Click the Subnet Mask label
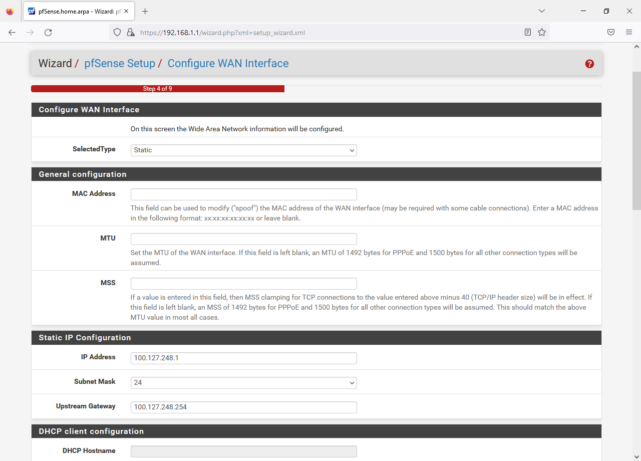Image resolution: width=641 pixels, height=461 pixels. (x=95, y=381)
